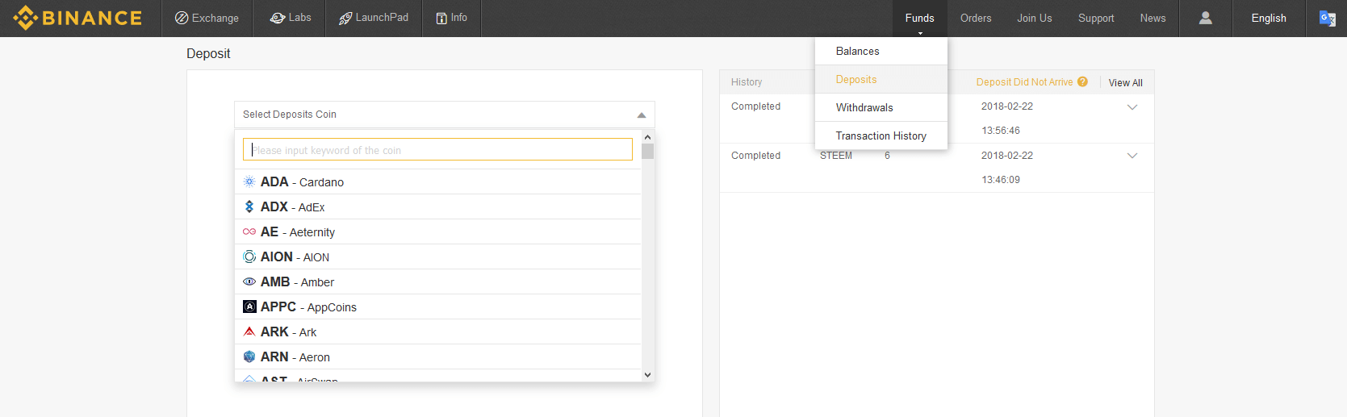Open the Orders menu
Viewport: 1347px width, 417px height.
click(x=976, y=18)
